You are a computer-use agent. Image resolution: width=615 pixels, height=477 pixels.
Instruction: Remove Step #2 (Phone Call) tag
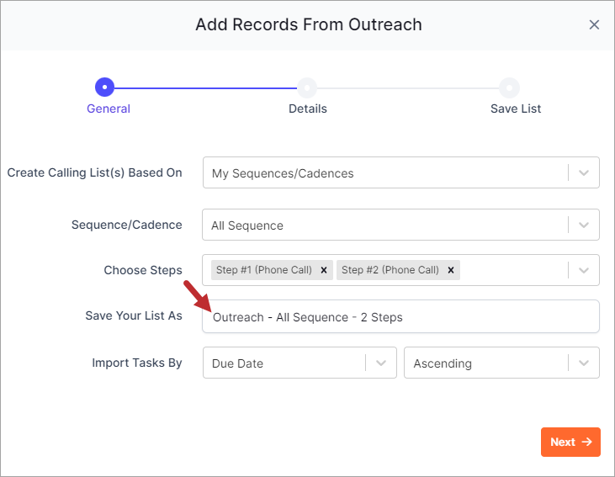tap(451, 270)
